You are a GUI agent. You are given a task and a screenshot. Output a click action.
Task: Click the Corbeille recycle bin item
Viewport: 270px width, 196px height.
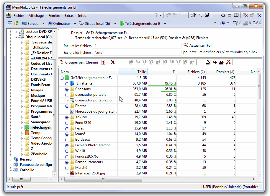27,170
